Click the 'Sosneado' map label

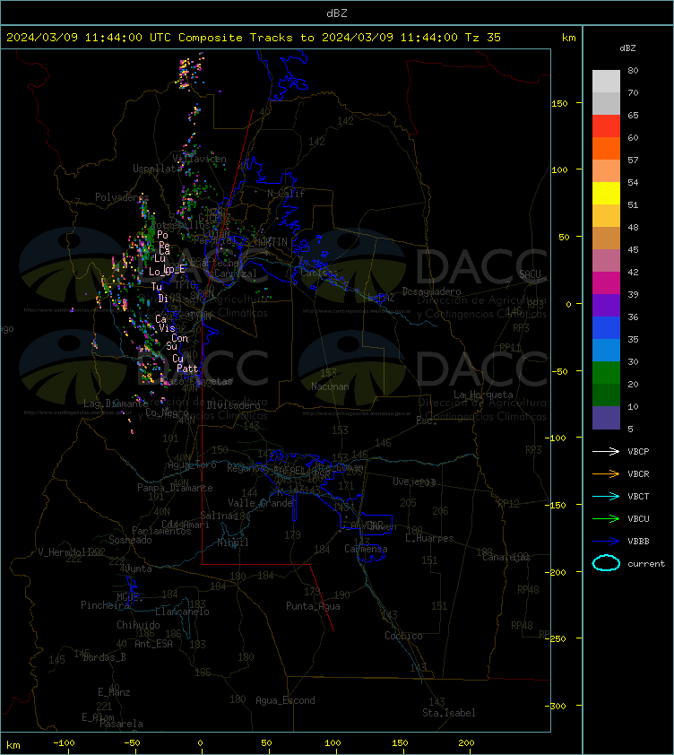(130, 540)
